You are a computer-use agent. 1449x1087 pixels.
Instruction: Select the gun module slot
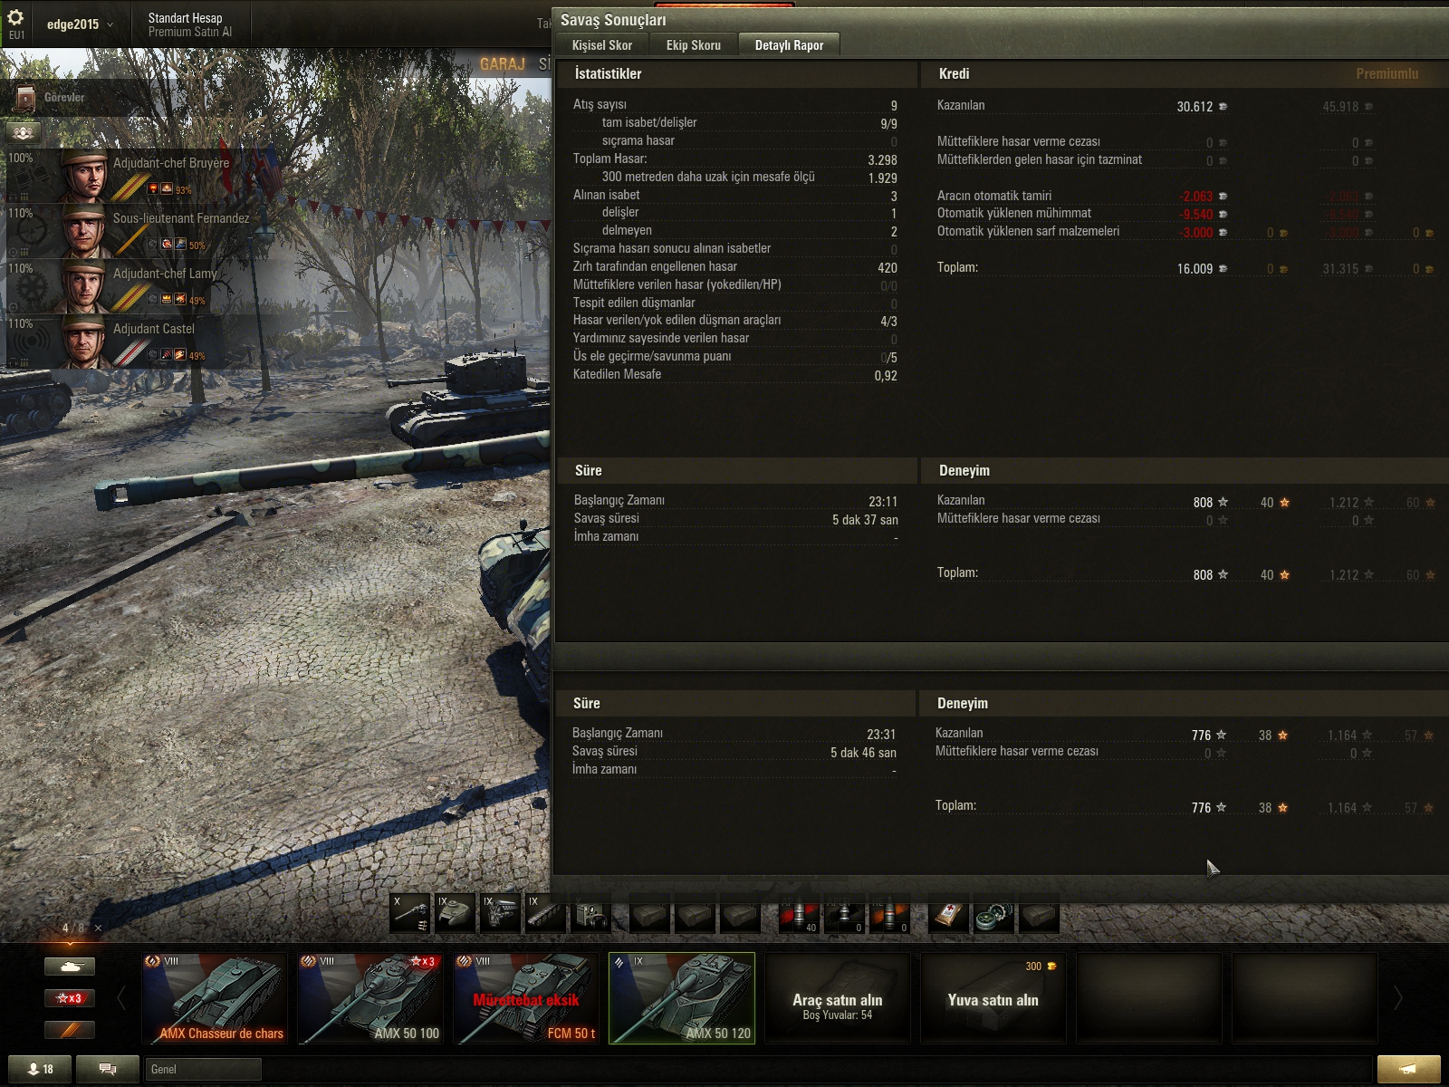click(x=410, y=913)
